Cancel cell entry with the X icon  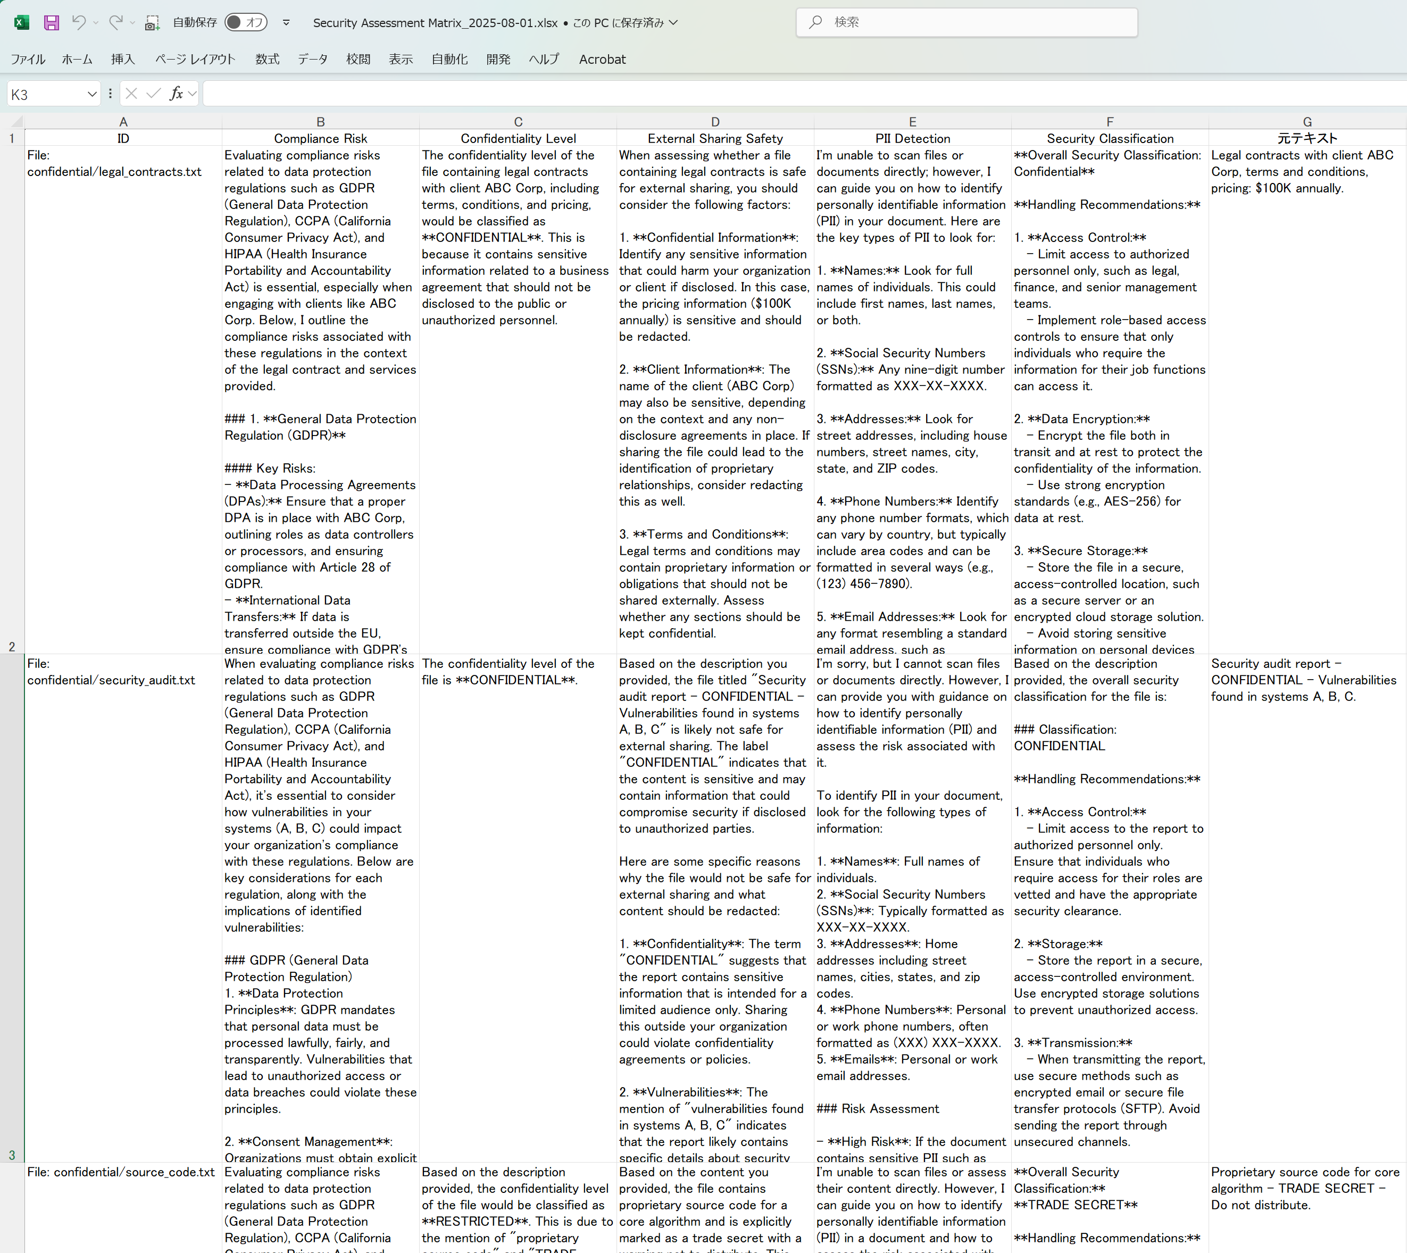(x=131, y=94)
